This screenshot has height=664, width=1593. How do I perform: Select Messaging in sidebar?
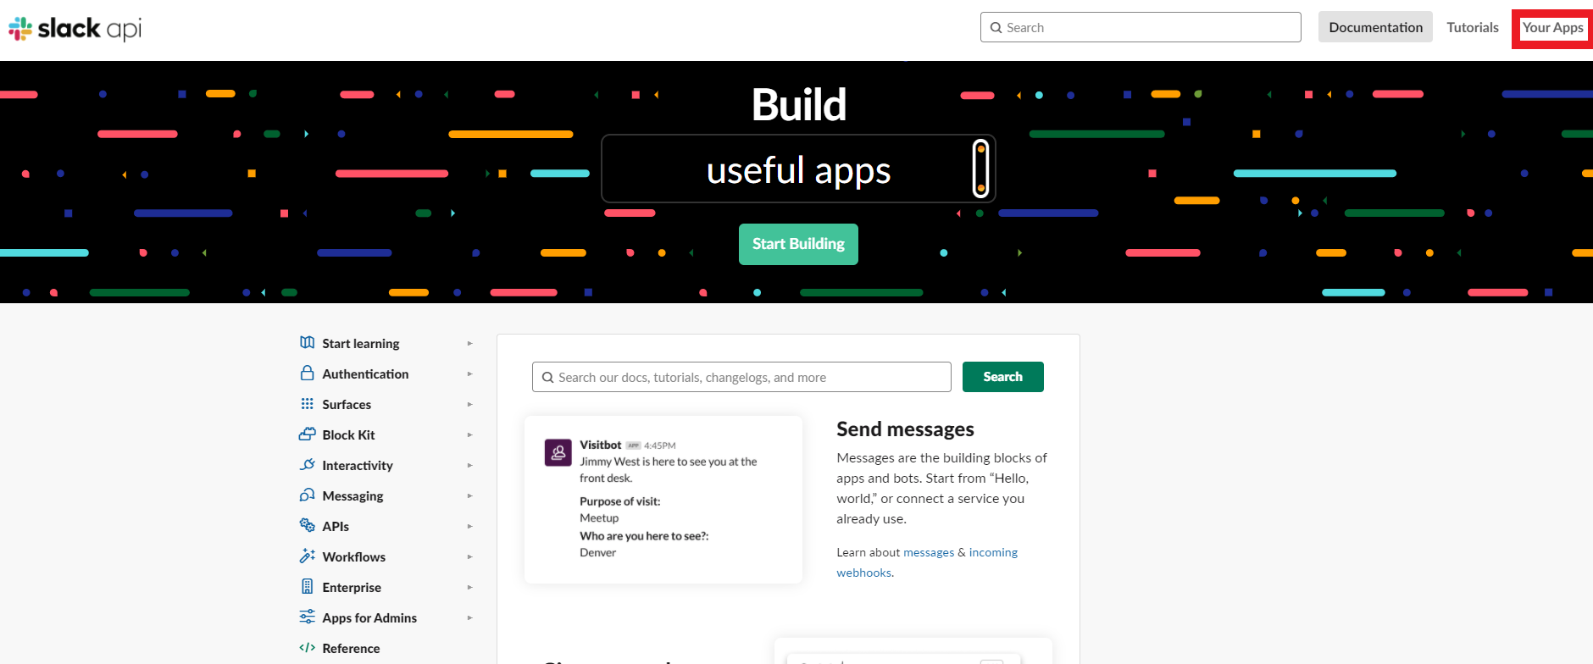[352, 495]
